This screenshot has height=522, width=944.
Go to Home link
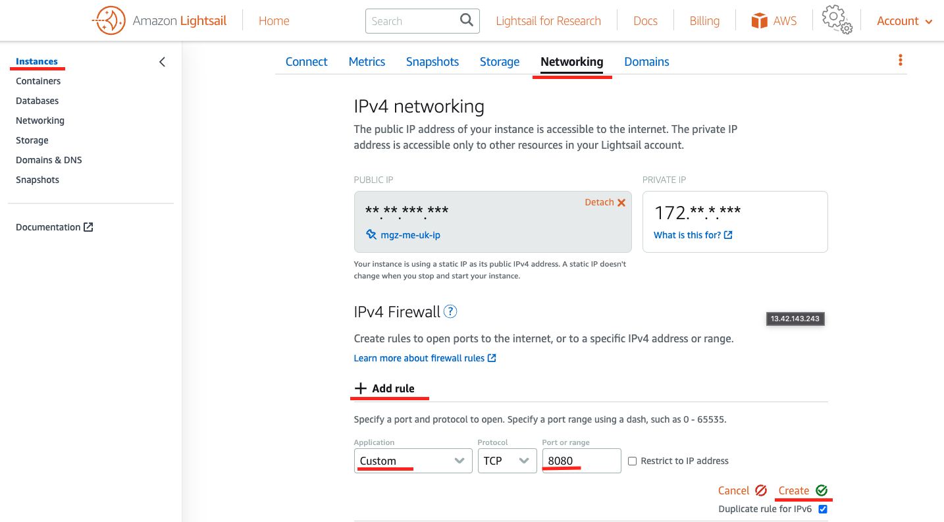click(x=274, y=21)
